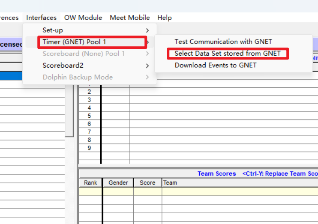Screen dimensions: 318x224
Task: Open the Interfaces menu
Action: 41,18
